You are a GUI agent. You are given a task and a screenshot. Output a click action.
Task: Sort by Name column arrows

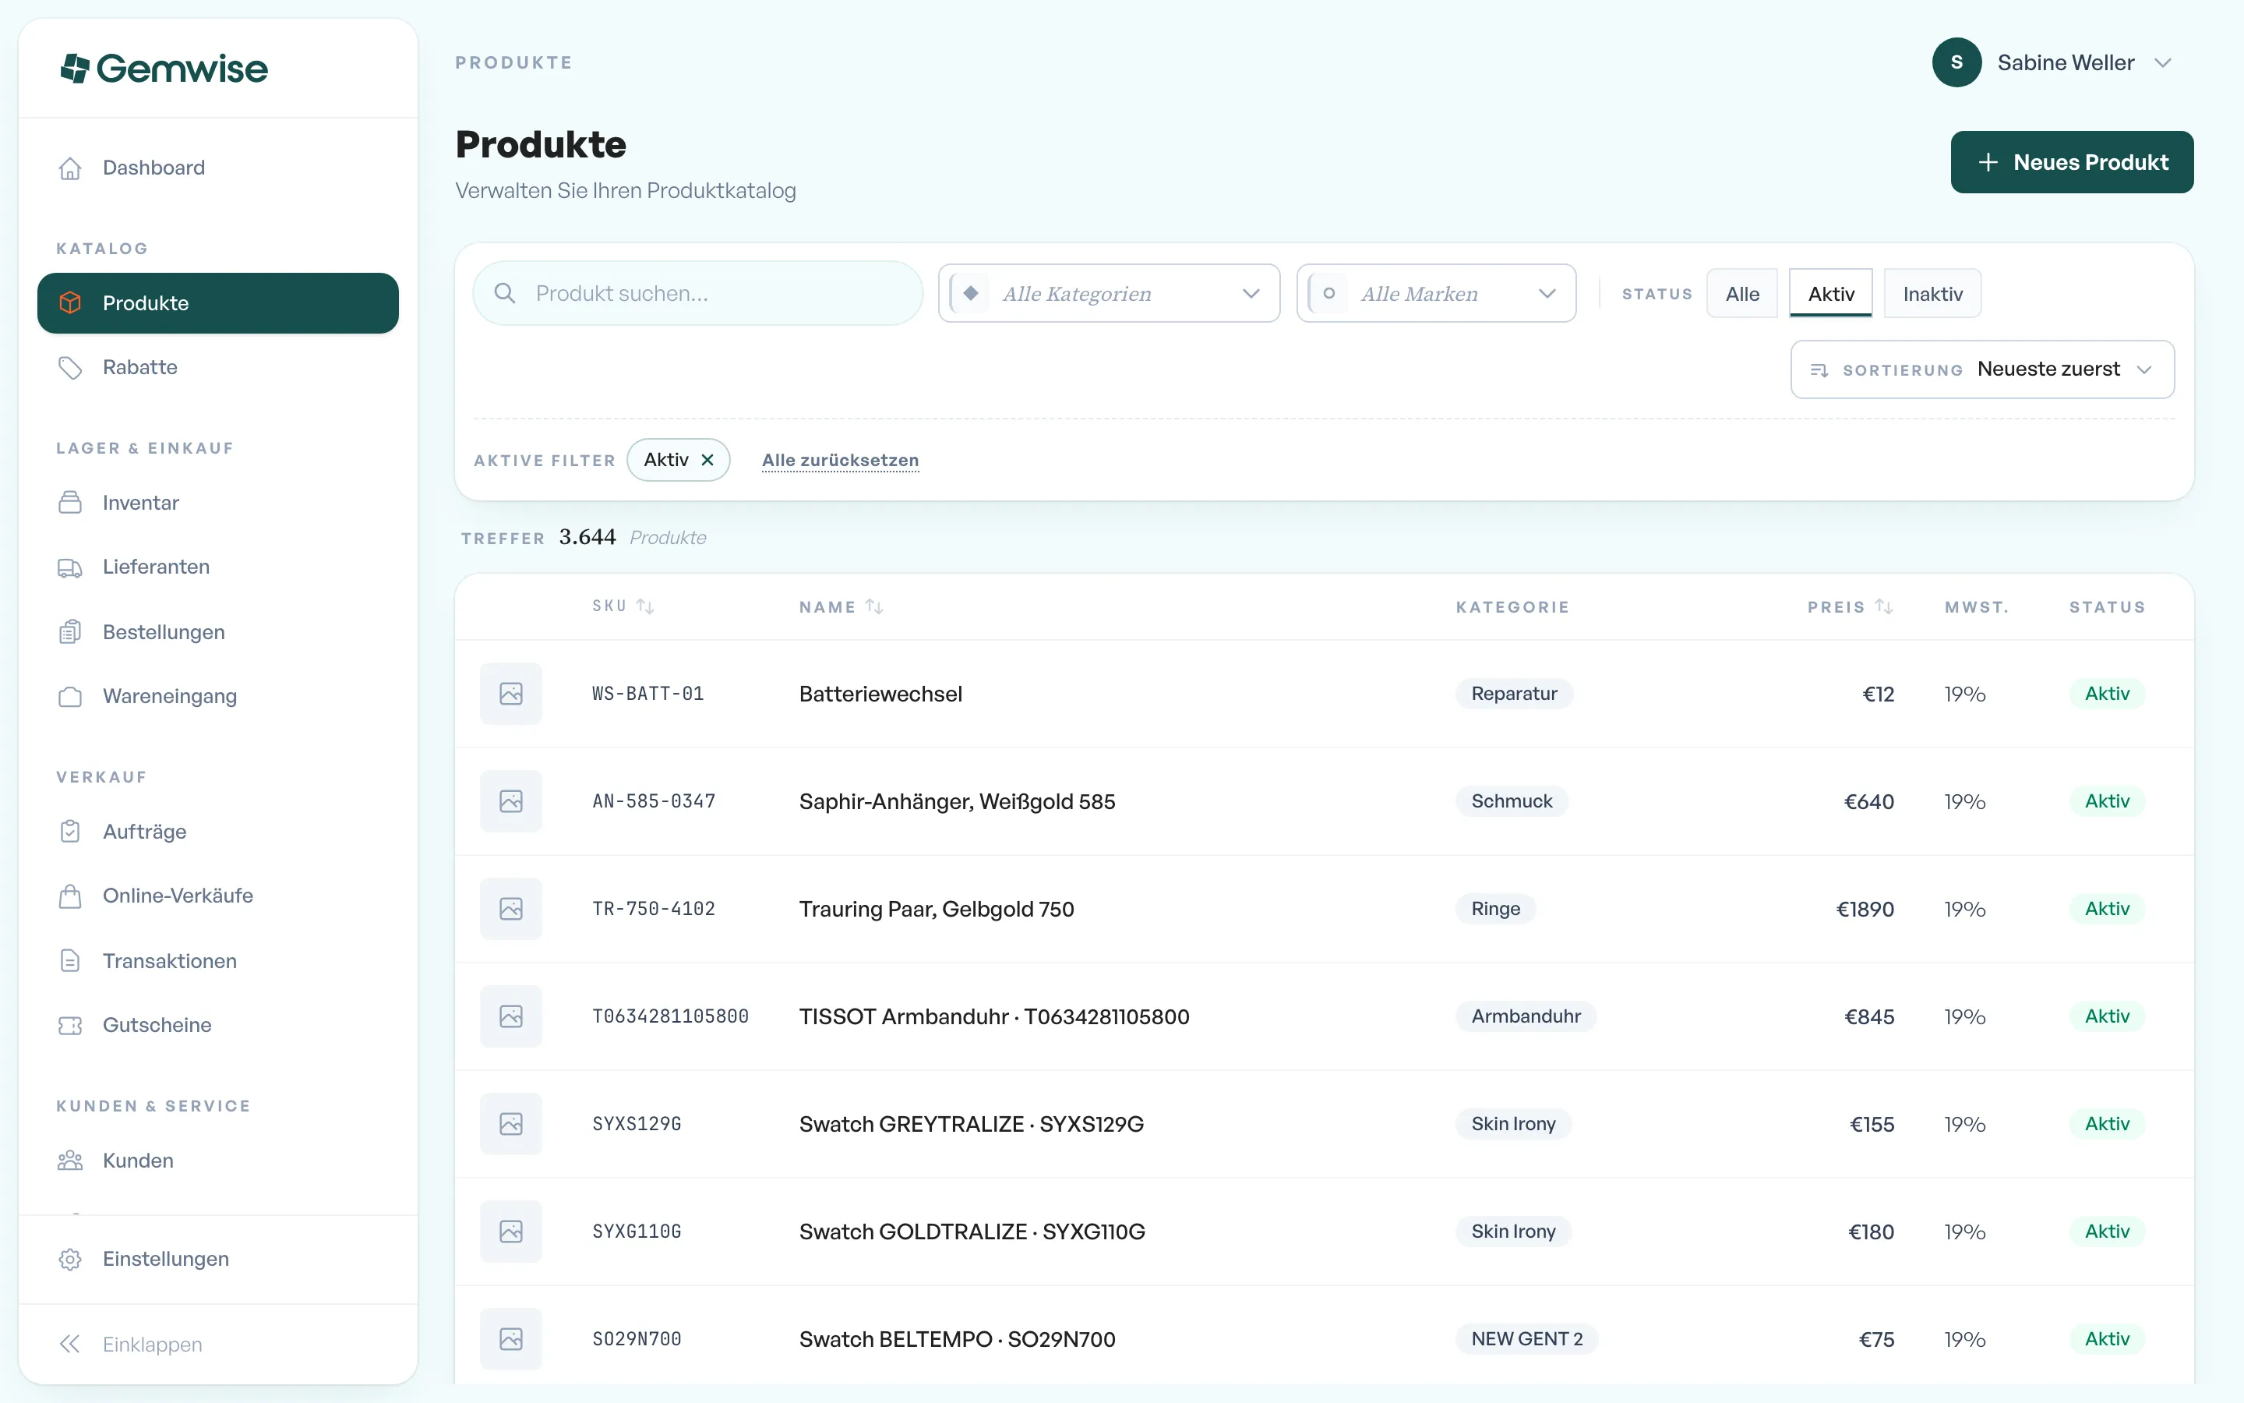pos(874,607)
